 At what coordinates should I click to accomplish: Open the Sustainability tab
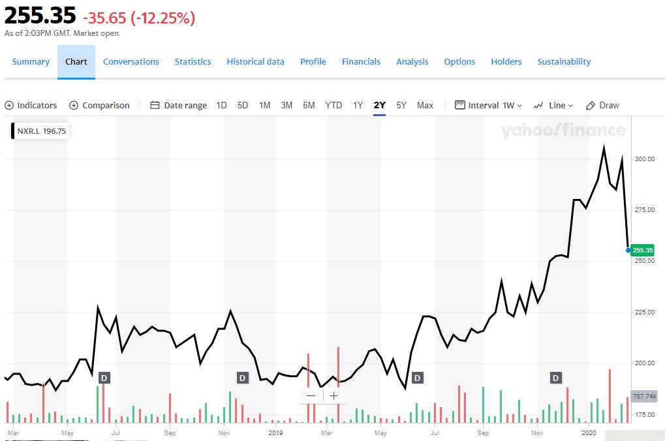click(x=564, y=61)
